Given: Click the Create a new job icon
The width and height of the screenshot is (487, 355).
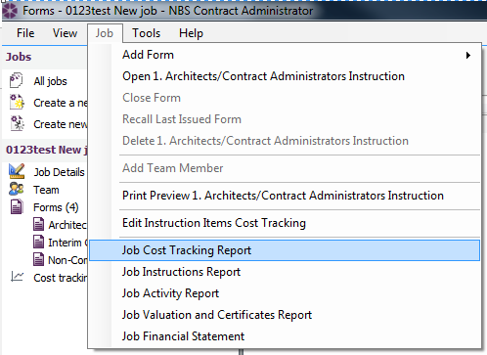Looking at the screenshot, I should [x=17, y=102].
